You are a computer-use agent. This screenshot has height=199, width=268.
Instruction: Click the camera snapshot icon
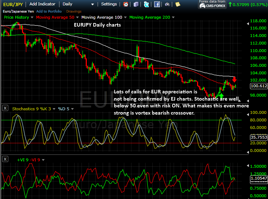(x=167, y=4)
